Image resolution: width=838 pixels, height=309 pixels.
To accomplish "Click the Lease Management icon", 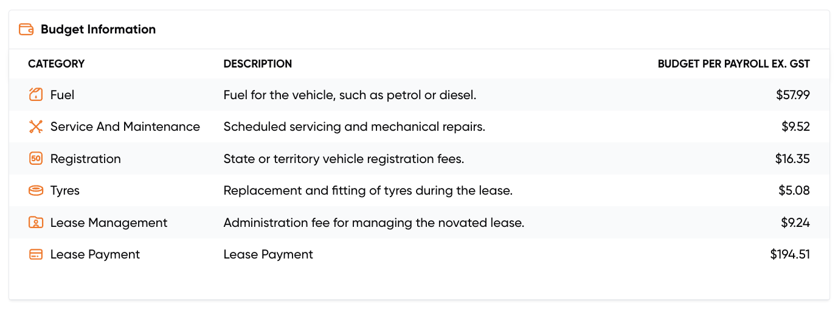I will point(36,223).
